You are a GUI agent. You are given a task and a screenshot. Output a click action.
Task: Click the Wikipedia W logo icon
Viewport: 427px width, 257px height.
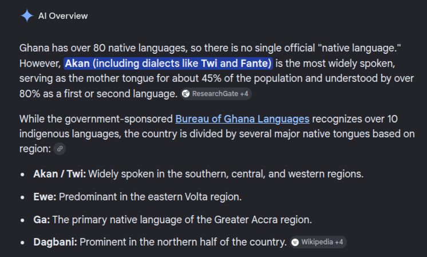point(295,242)
